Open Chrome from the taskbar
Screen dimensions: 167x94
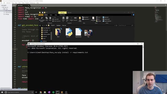pos(41,92)
